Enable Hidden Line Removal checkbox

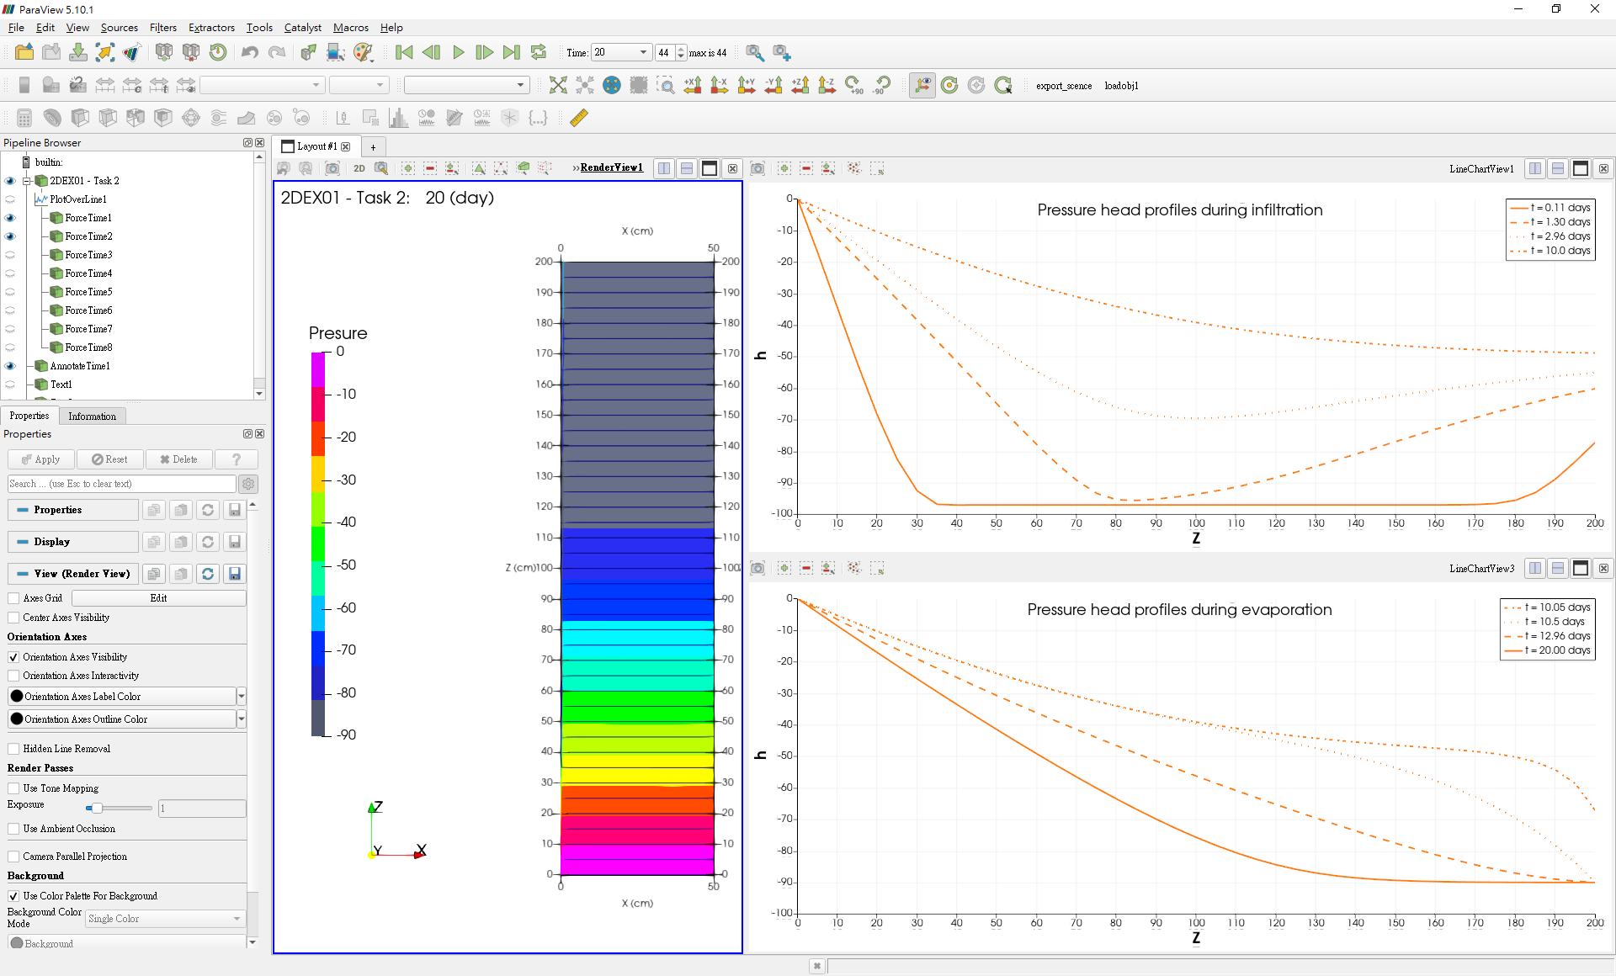click(x=16, y=748)
